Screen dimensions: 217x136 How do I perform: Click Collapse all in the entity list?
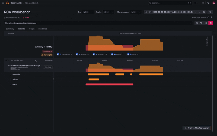49,60
